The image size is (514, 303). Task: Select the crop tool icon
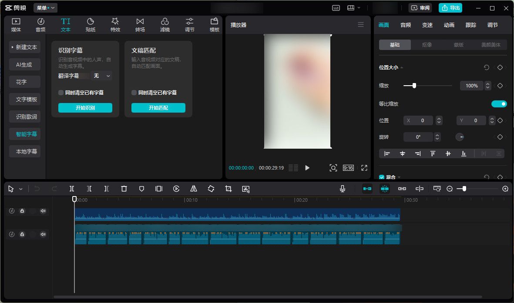click(228, 189)
